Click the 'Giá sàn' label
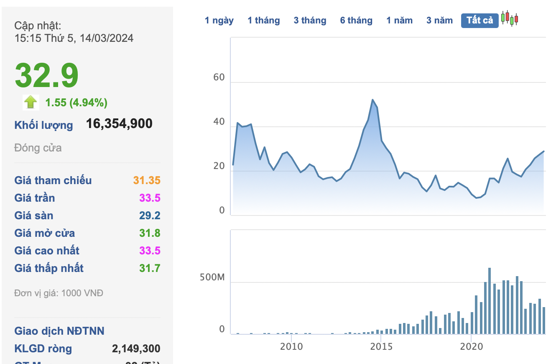This screenshot has width=556, height=364. 34,215
